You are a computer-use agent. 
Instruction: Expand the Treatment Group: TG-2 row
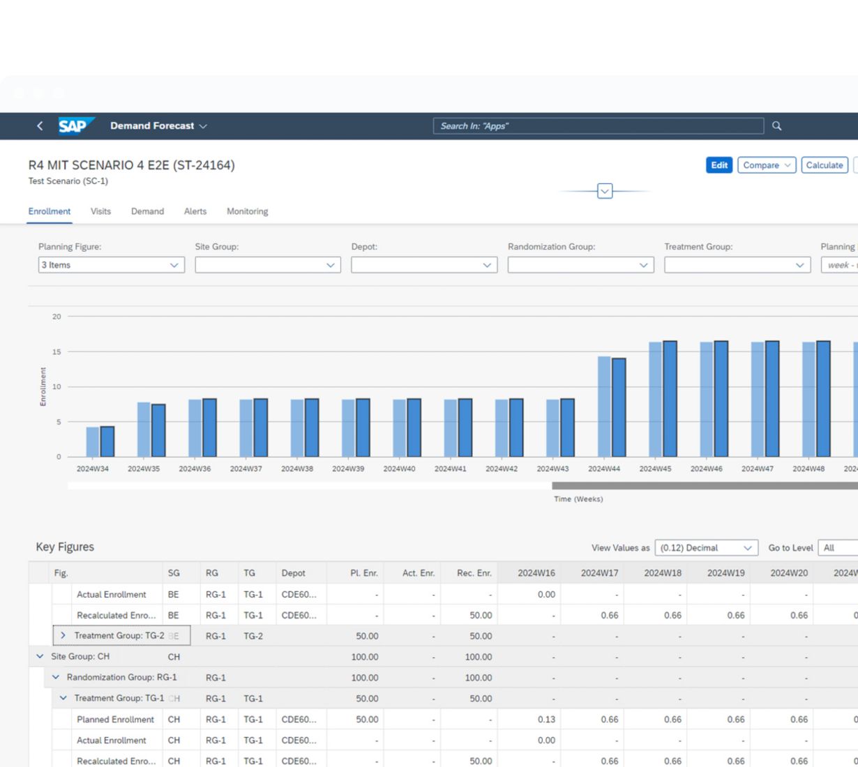63,636
